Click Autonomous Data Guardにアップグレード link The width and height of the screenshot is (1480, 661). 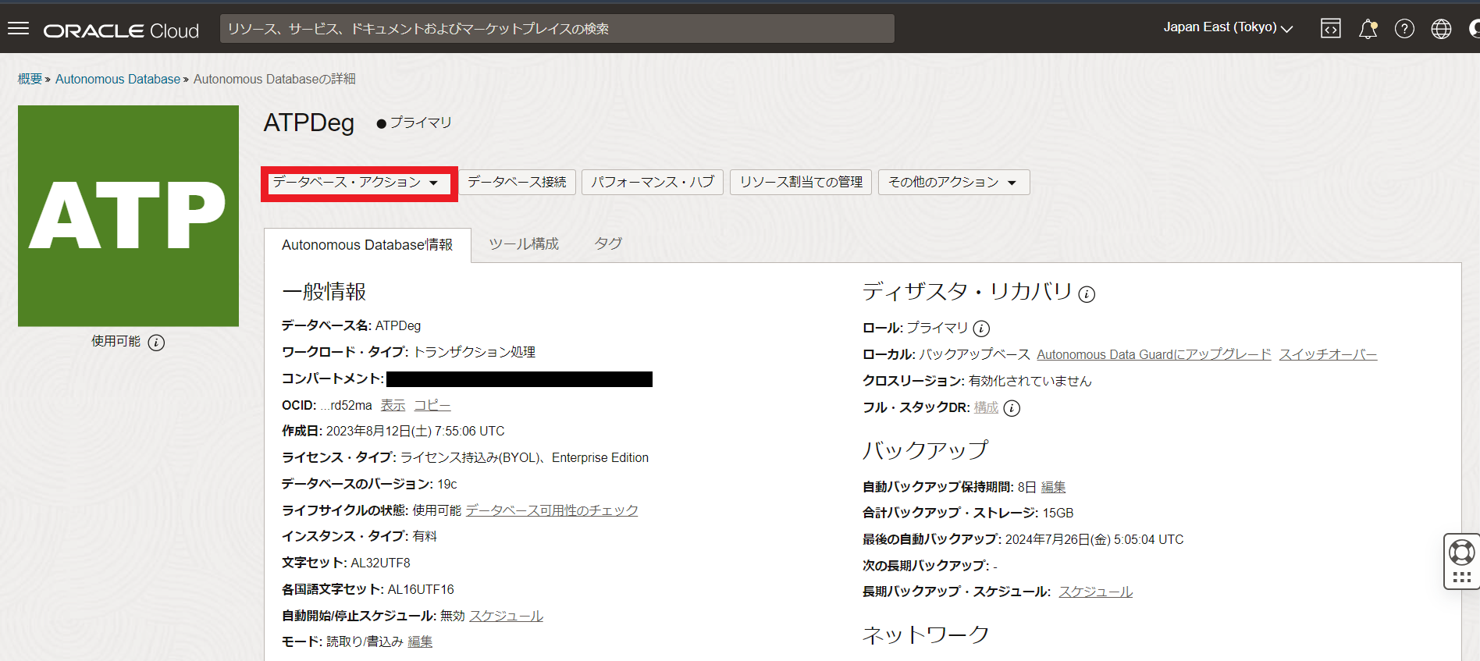point(1154,354)
